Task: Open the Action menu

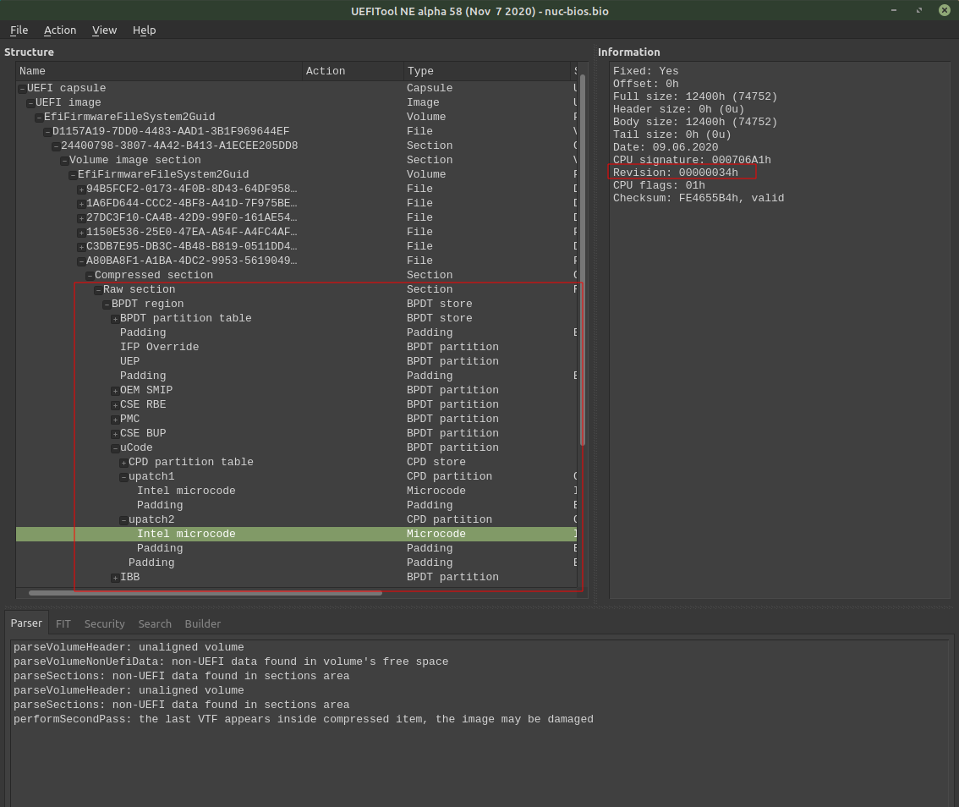Action: tap(60, 30)
